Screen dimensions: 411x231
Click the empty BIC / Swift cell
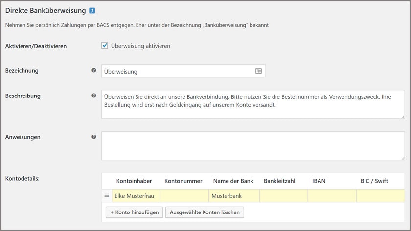coord(380,196)
